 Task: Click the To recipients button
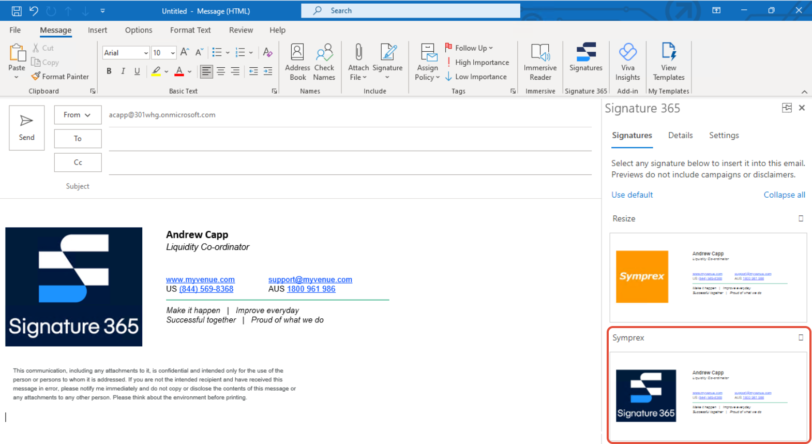(x=78, y=139)
